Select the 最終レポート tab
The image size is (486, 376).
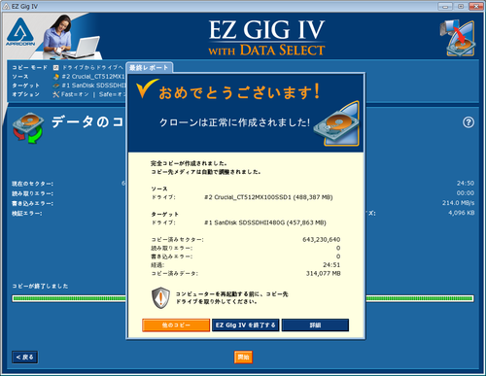149,68
